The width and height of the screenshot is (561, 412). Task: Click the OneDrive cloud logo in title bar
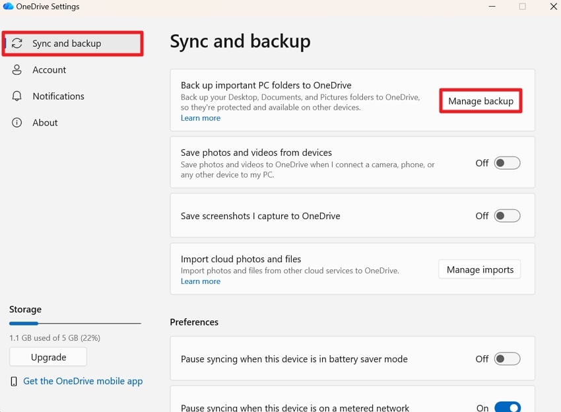click(x=9, y=6)
